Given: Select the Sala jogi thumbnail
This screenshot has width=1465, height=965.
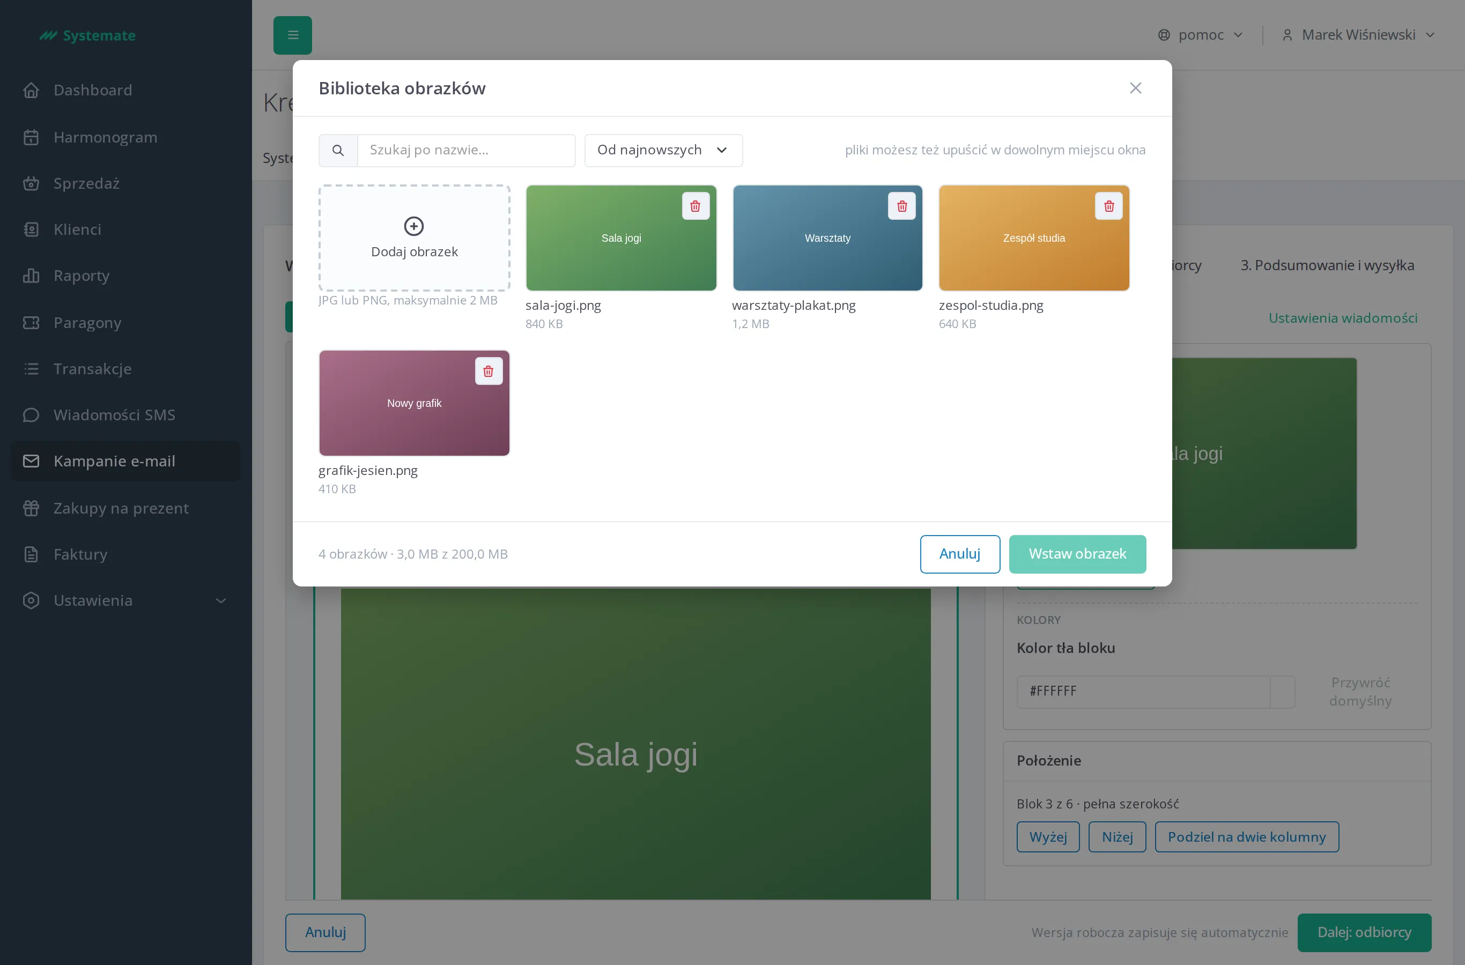Looking at the screenshot, I should [x=621, y=238].
